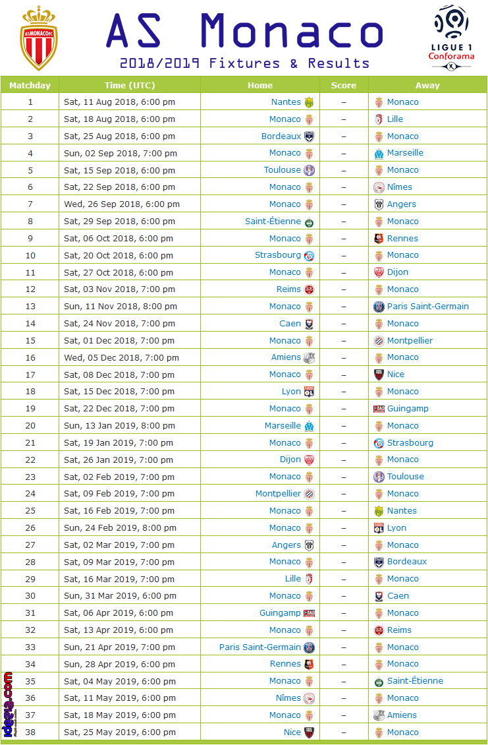488x745 pixels.
Task: Click the Nîmes crest in matchday 6
Action: click(x=379, y=187)
